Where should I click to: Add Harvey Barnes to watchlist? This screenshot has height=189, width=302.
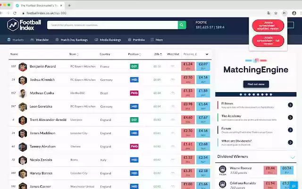[173, 173]
